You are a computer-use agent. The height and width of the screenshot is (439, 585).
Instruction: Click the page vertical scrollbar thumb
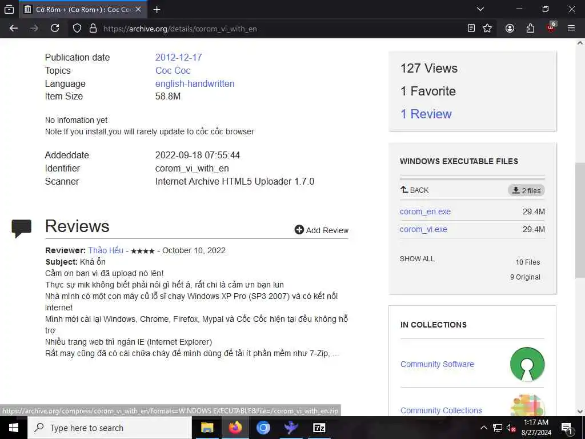click(579, 220)
